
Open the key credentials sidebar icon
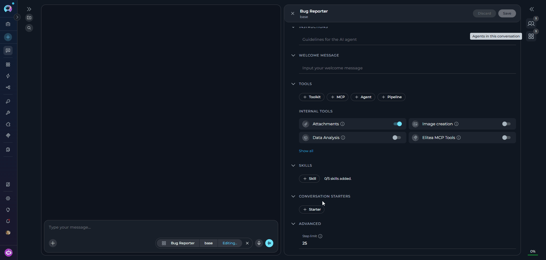point(8,101)
